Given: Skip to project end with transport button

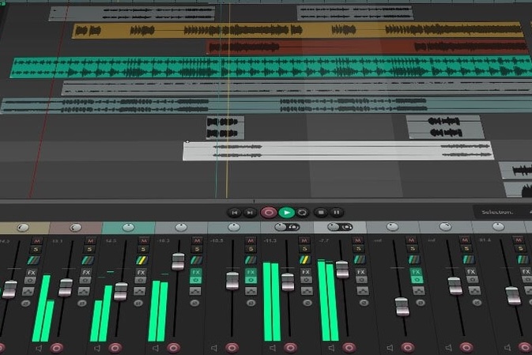Looking at the screenshot, I should point(251,212).
